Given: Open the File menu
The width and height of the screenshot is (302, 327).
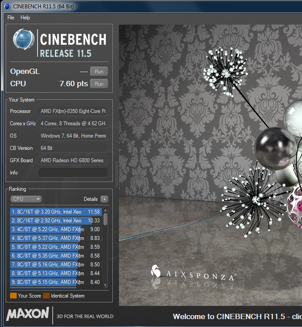Looking at the screenshot, I should [11, 18].
